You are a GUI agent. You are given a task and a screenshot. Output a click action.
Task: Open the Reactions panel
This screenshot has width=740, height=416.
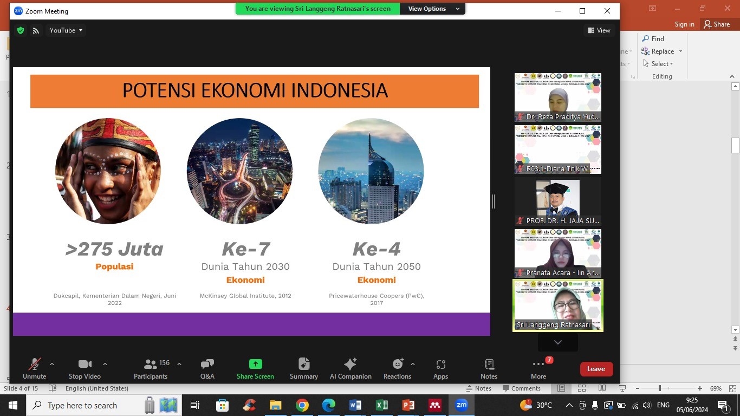pos(397,368)
